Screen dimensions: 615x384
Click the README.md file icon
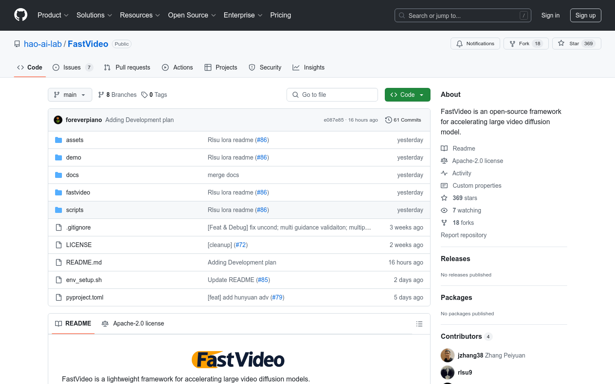click(x=59, y=262)
